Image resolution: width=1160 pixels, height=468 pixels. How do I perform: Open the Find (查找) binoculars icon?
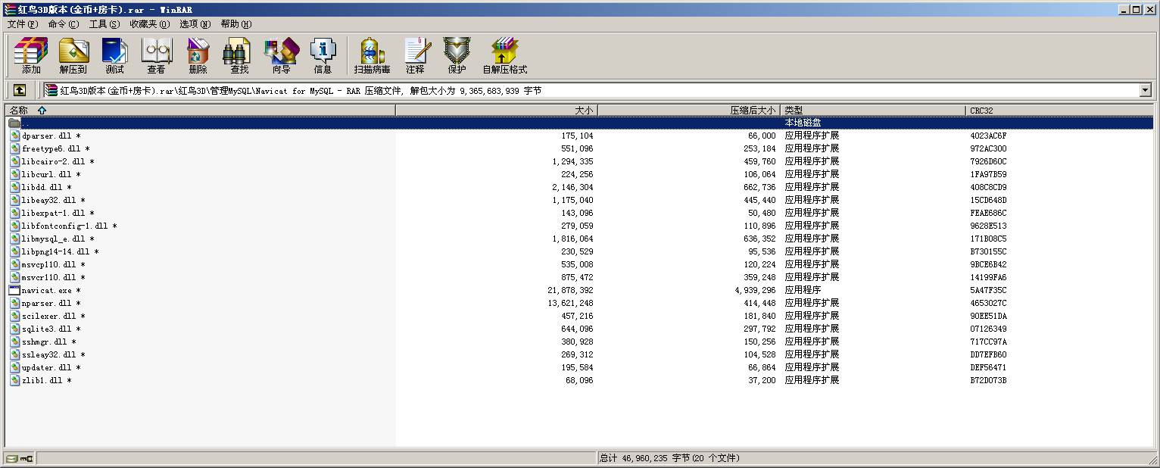pos(239,56)
